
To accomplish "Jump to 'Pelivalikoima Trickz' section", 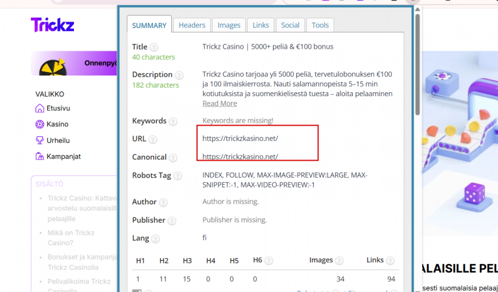I will [x=79, y=285].
